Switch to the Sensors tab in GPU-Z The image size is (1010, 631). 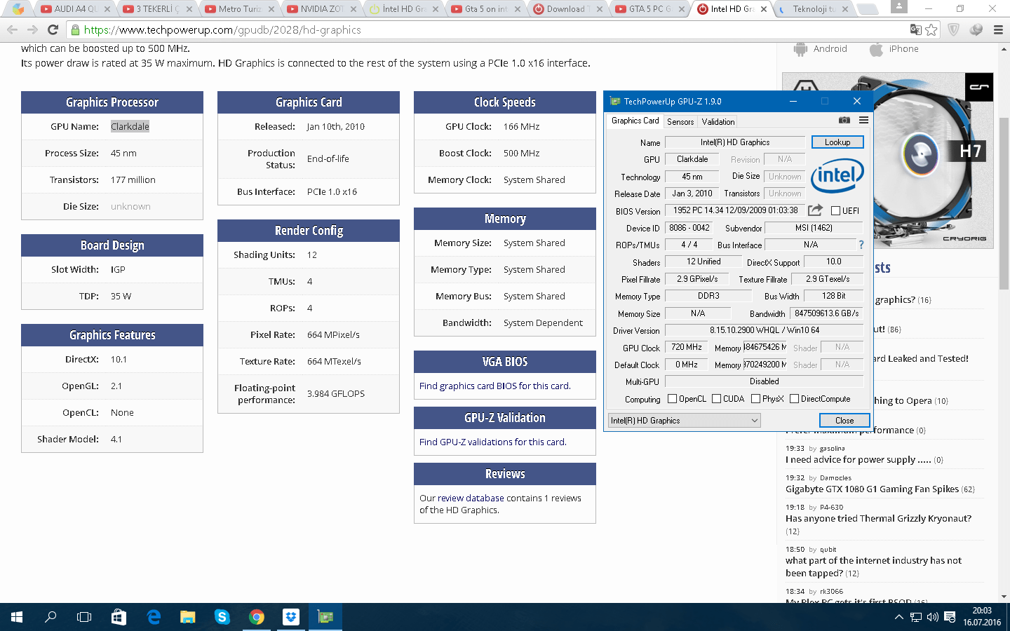(680, 121)
